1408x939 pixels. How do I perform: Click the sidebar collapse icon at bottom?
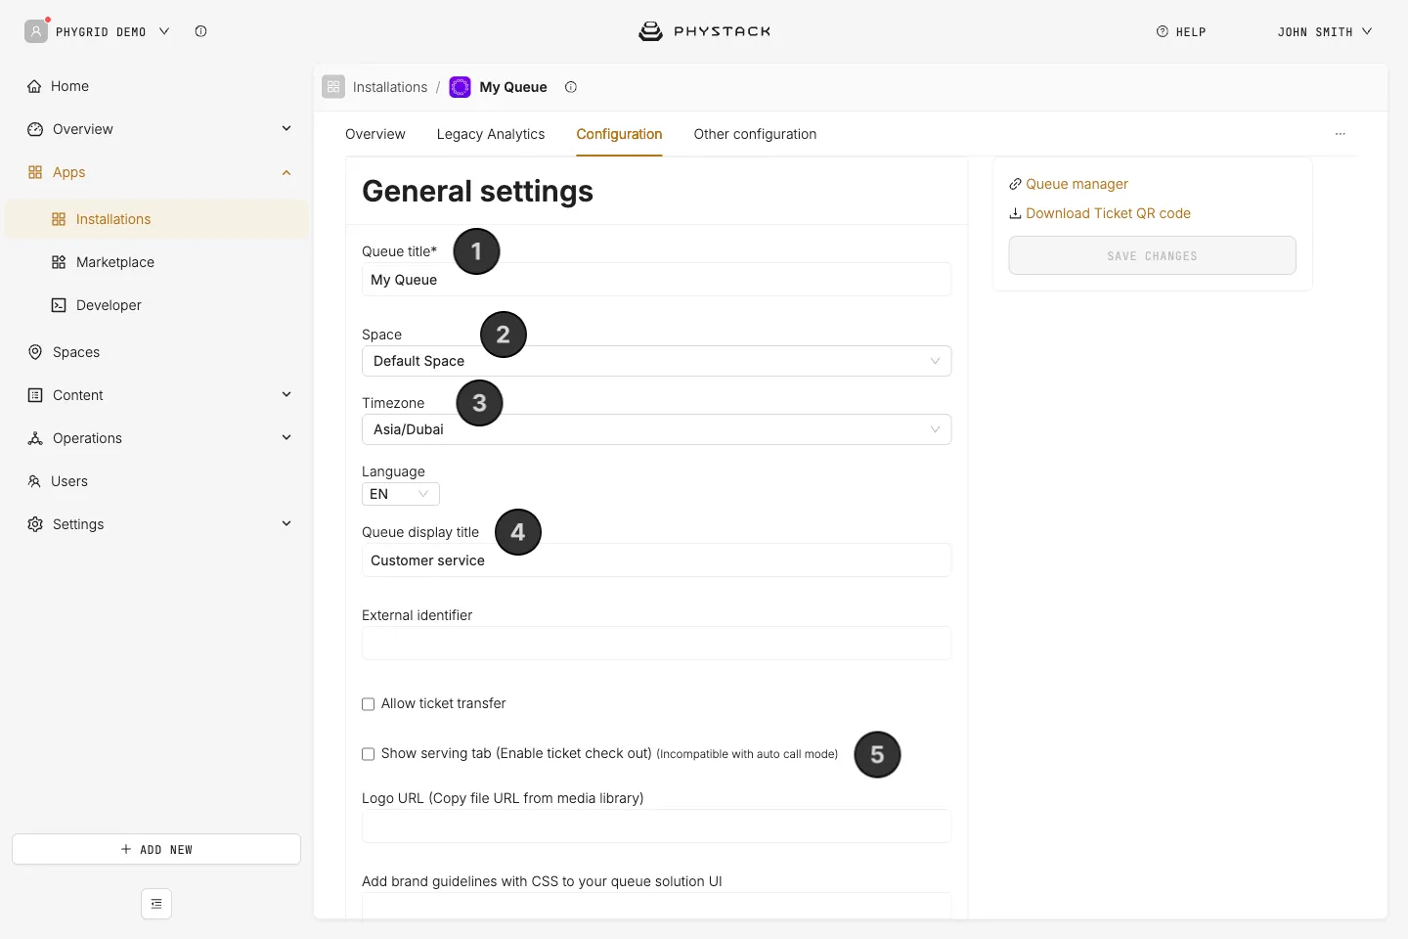point(156,904)
